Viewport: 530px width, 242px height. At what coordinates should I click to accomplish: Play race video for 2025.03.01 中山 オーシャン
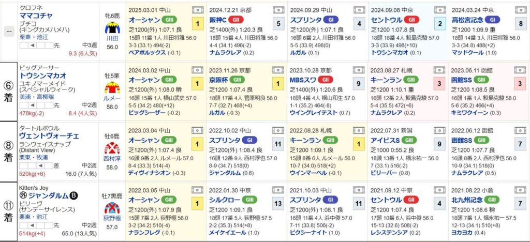(197, 10)
